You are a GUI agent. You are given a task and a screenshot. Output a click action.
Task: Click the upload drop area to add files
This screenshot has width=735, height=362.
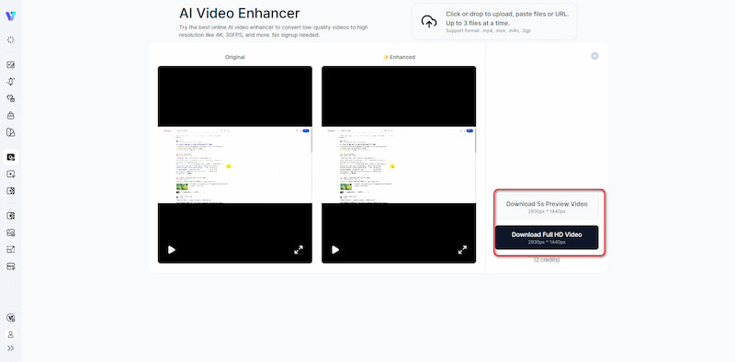tap(494, 21)
